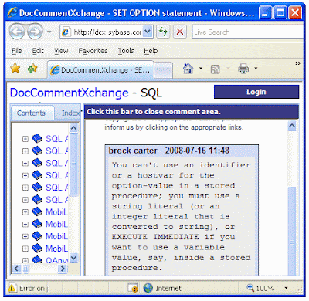Open the address bar history dropdown arrow

148,32
